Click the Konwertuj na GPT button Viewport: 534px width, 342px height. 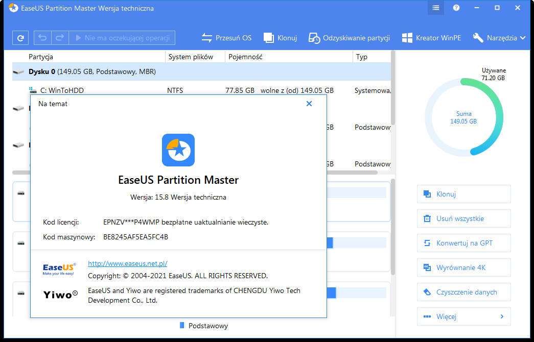[464, 243]
